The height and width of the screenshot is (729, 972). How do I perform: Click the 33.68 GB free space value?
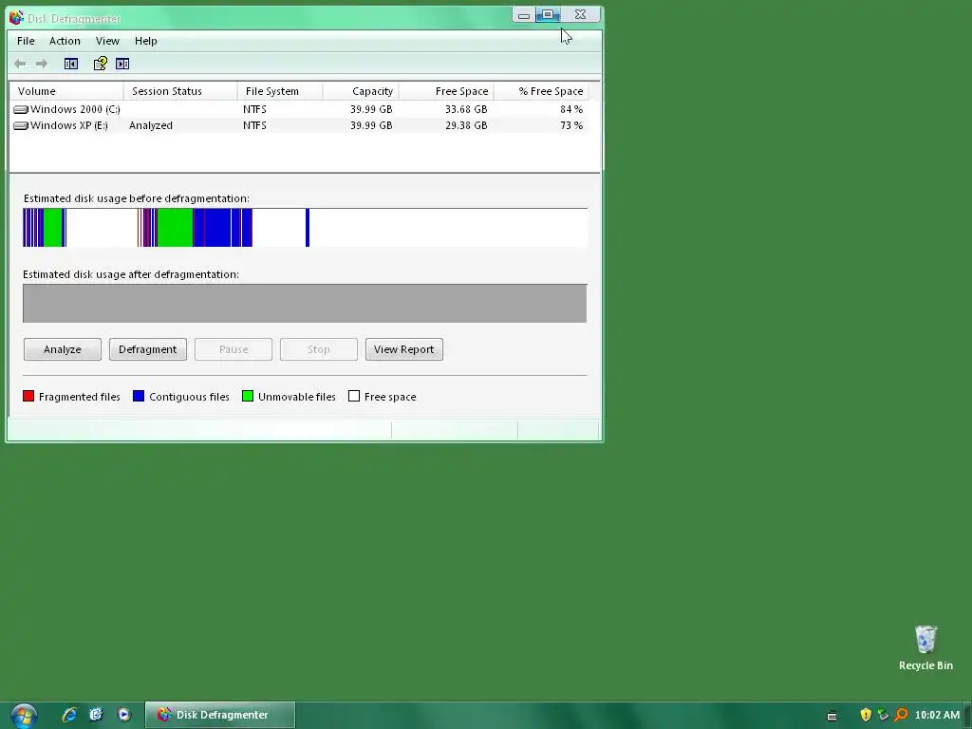click(x=466, y=109)
